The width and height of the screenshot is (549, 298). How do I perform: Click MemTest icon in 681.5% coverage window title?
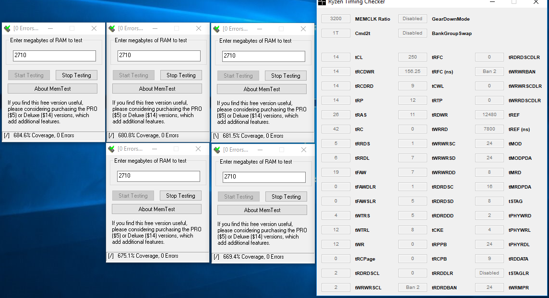[216, 29]
